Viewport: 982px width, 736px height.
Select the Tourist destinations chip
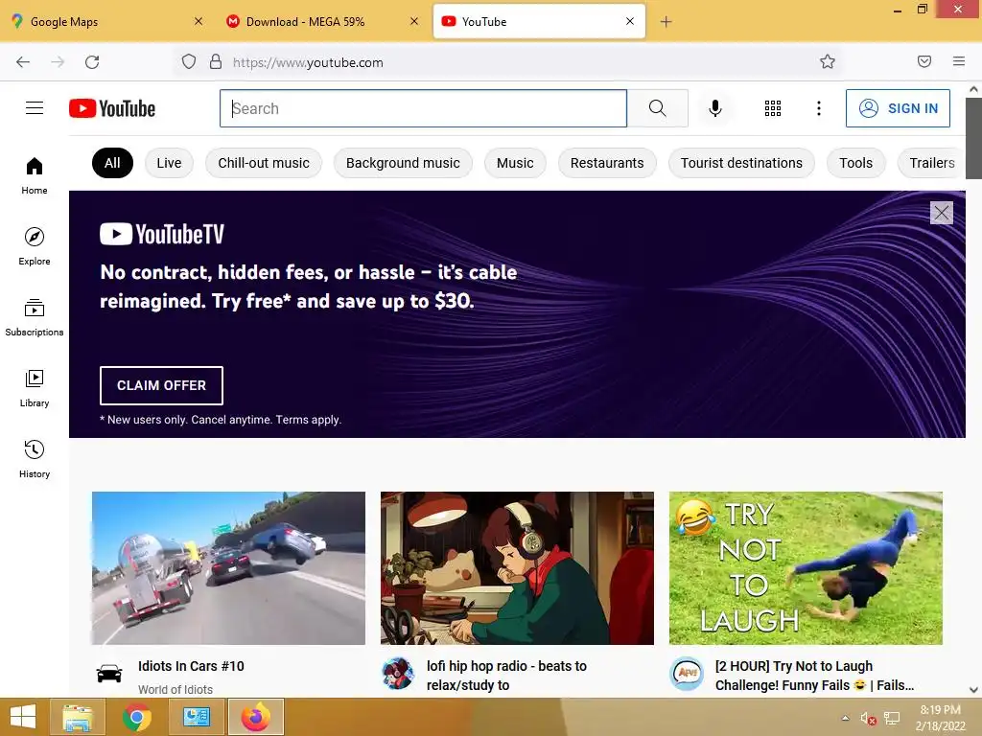tap(741, 163)
